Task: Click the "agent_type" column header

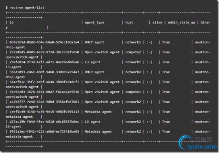Action: (x=95, y=22)
